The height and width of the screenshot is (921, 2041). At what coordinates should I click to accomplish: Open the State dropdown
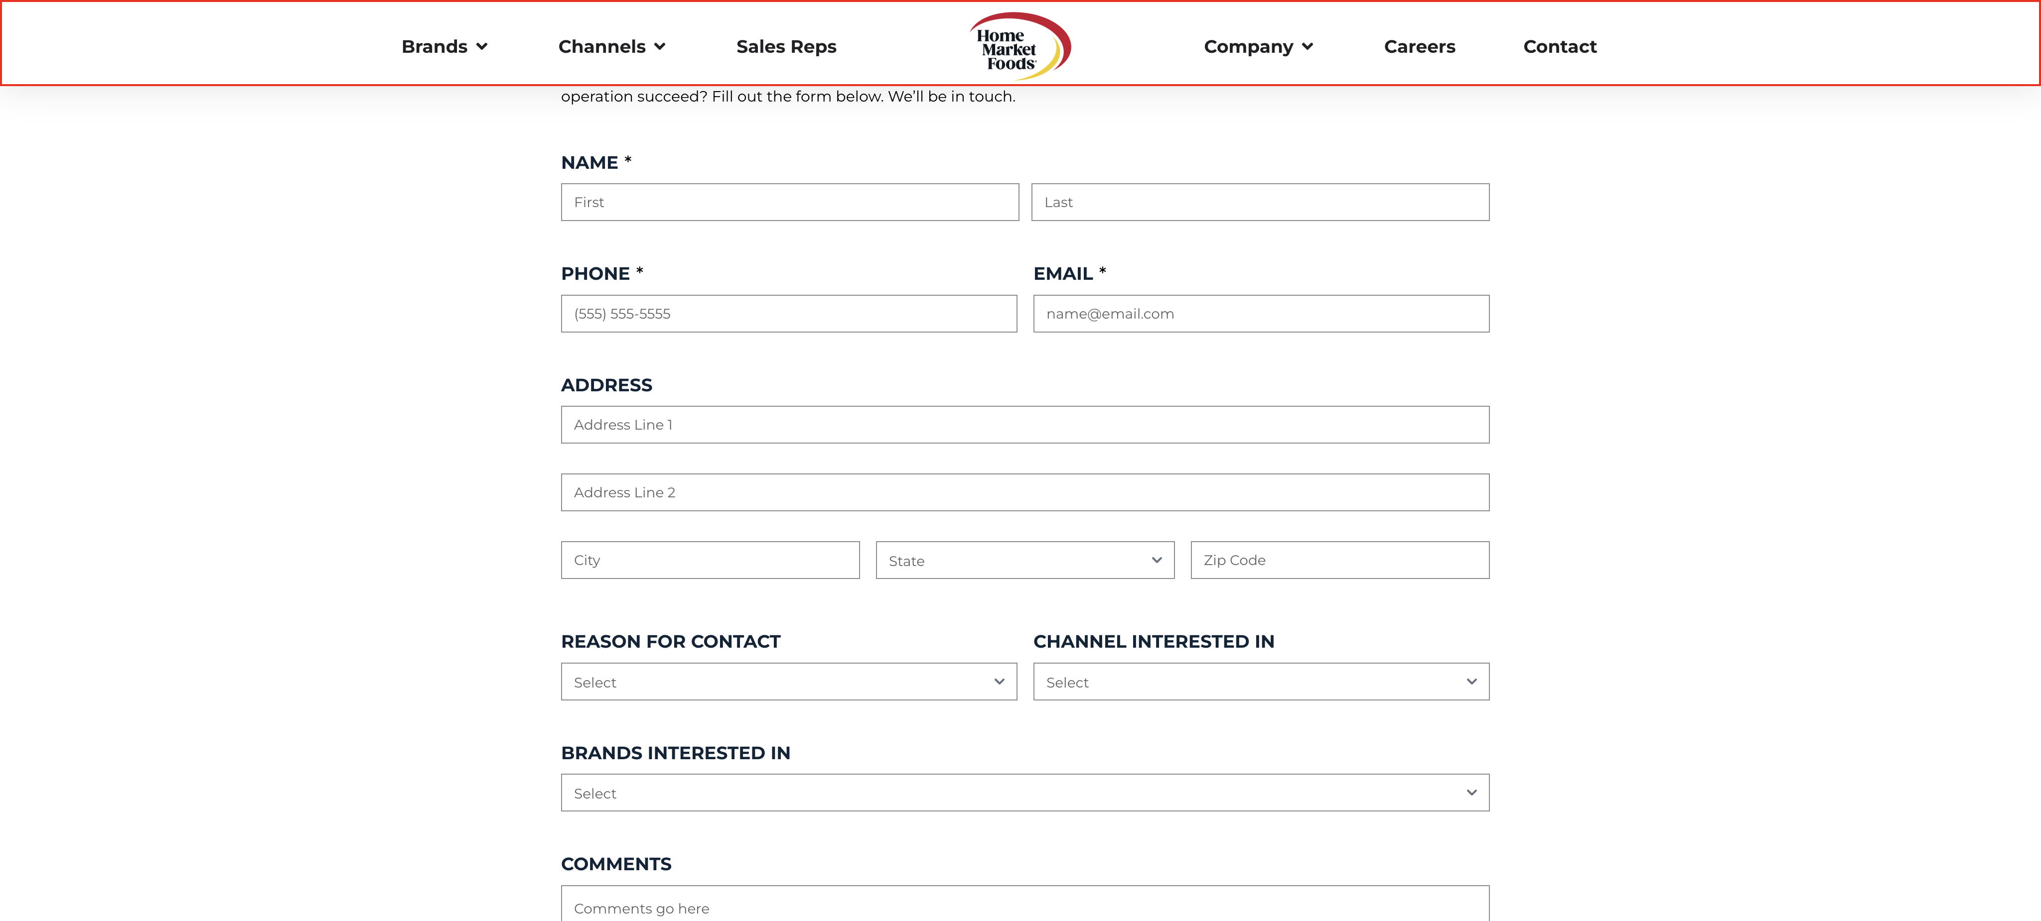tap(1023, 561)
